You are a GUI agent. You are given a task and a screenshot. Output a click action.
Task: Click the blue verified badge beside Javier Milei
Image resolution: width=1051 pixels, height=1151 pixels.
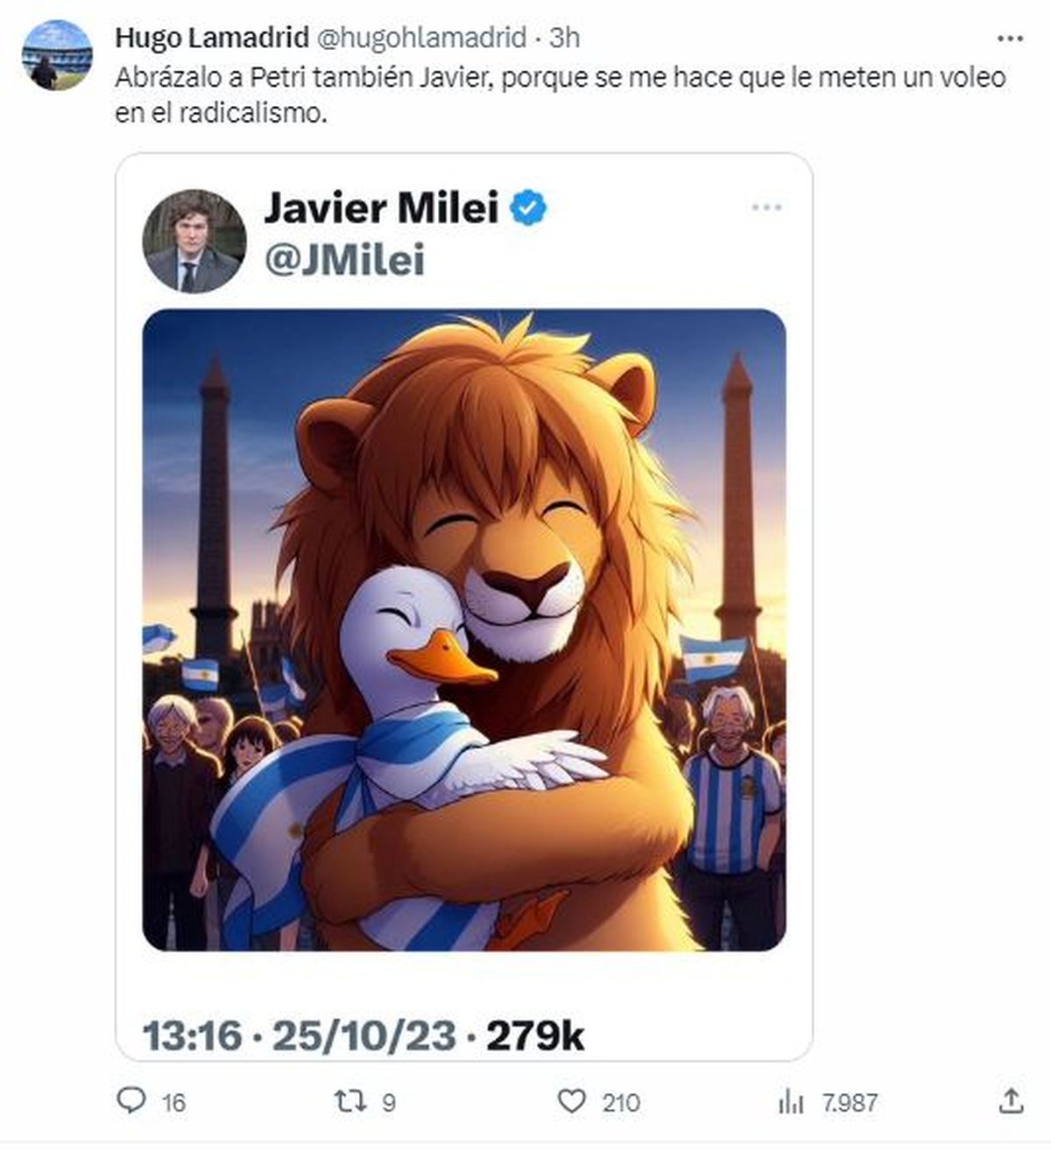(529, 208)
